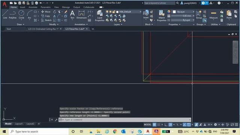This screenshot has width=240, height=135.
Task: Click the Copy tool in Modify panel
Action: 46,16
